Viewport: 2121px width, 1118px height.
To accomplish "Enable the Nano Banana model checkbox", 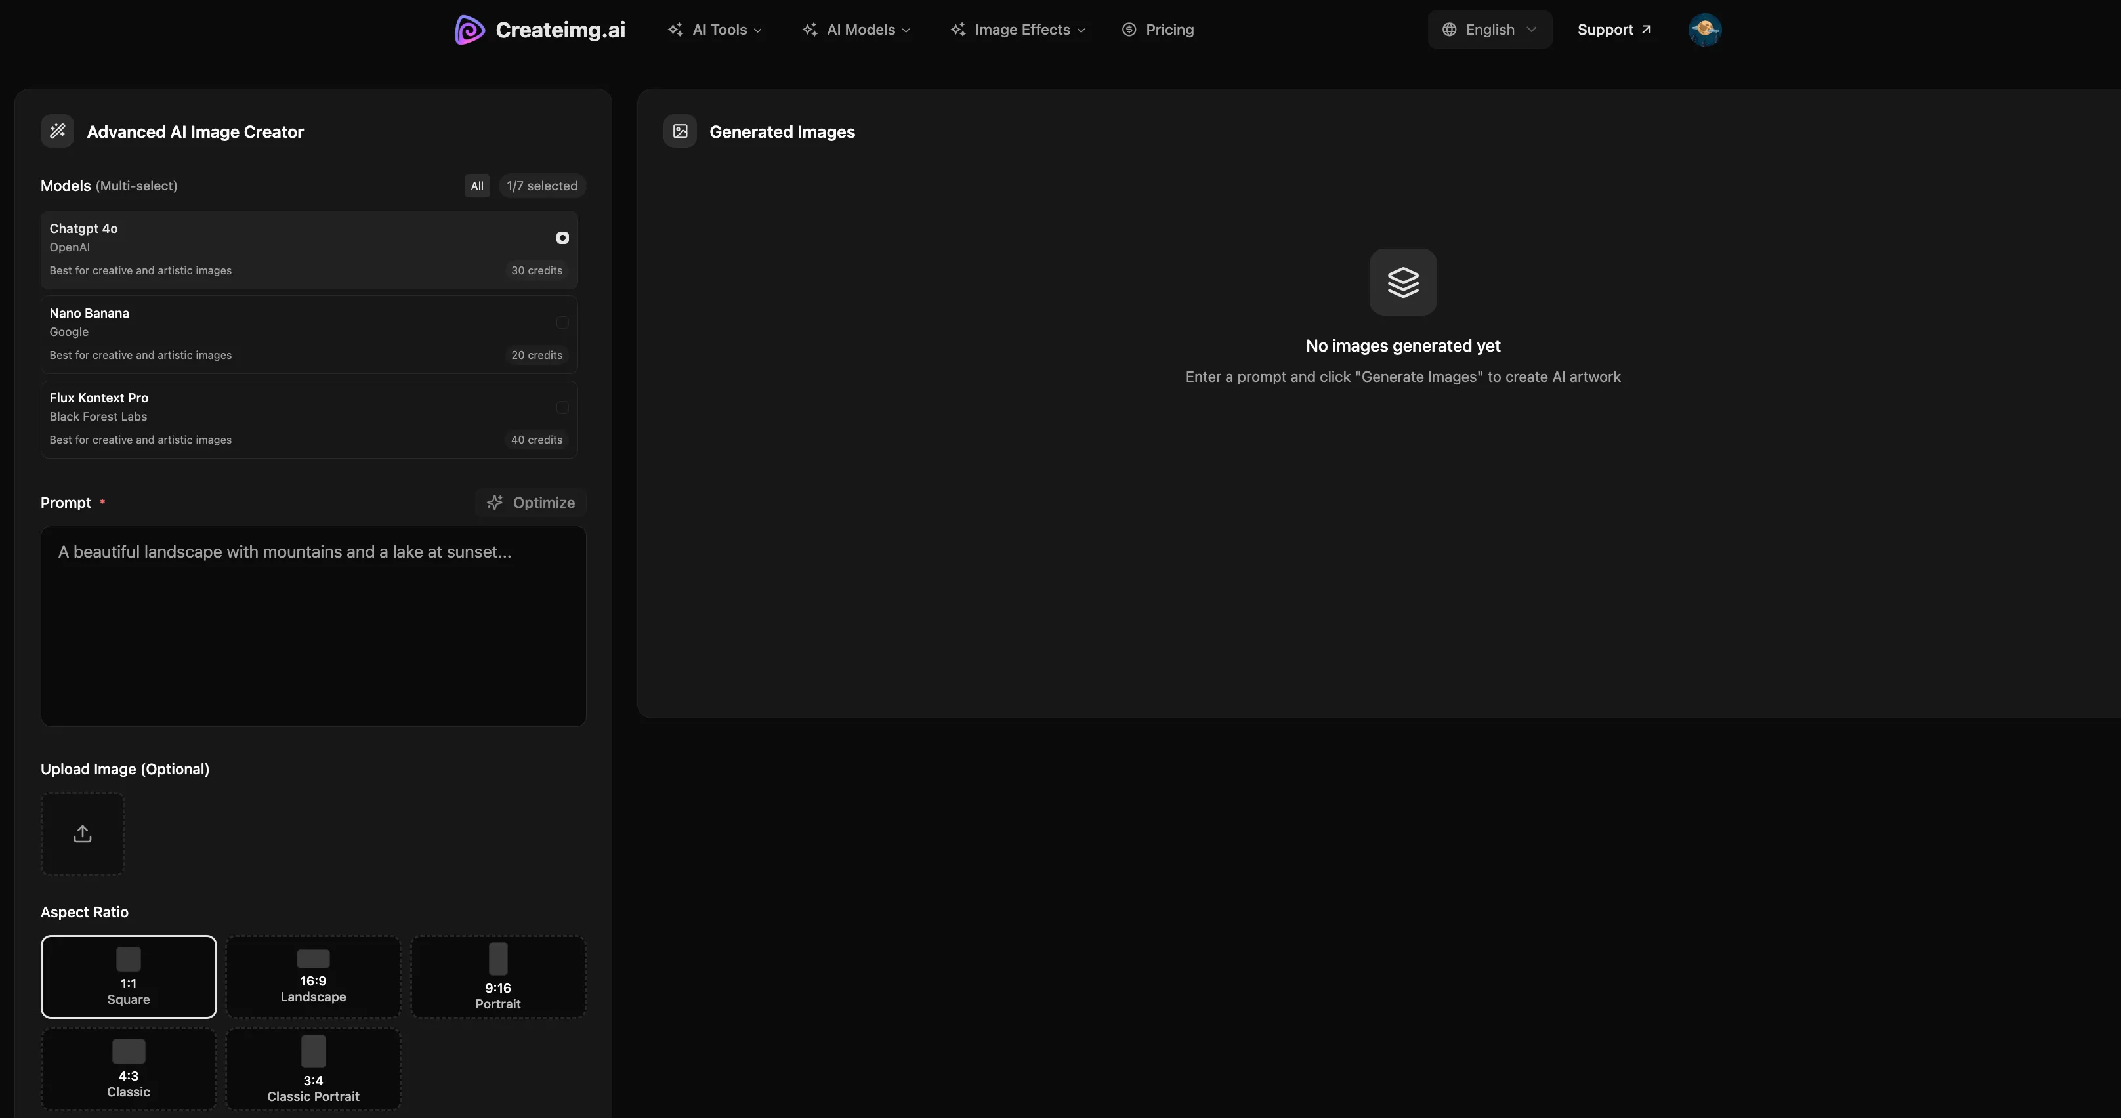I will click(x=562, y=323).
